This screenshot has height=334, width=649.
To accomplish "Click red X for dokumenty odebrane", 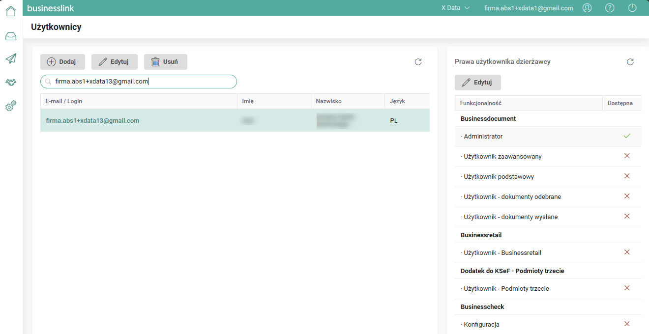I will [x=627, y=196].
